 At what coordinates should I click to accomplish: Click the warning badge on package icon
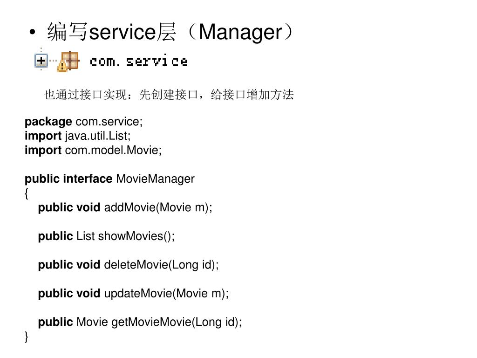62,66
